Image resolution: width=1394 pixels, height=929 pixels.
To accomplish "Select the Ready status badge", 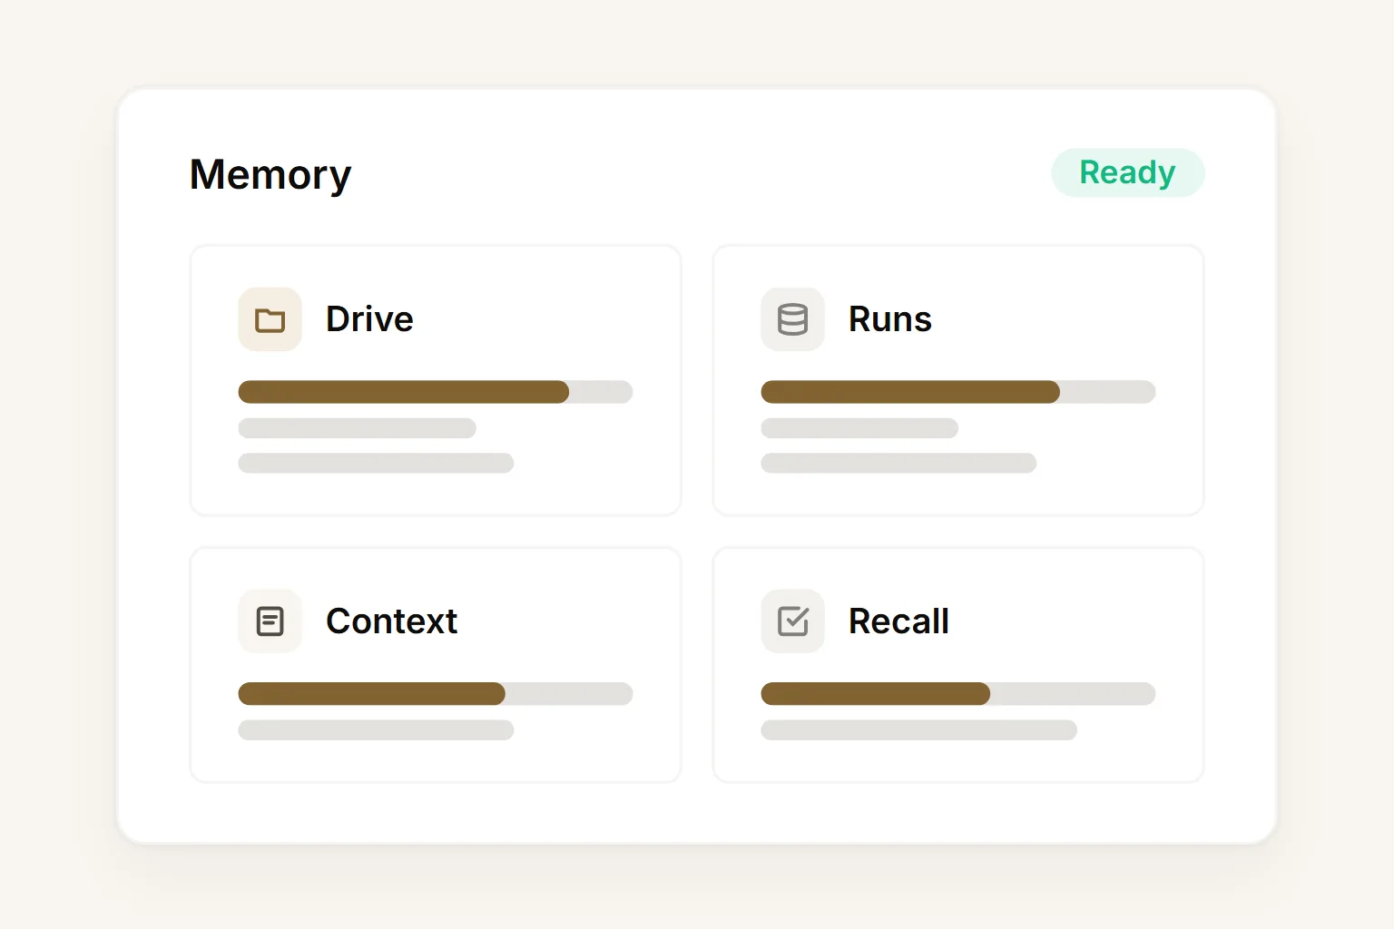I will coord(1127,172).
